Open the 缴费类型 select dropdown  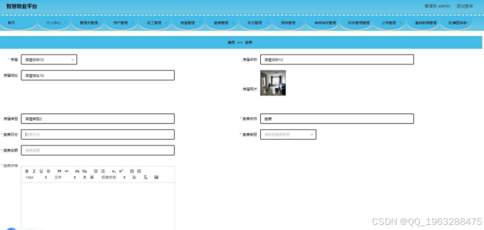click(288, 134)
